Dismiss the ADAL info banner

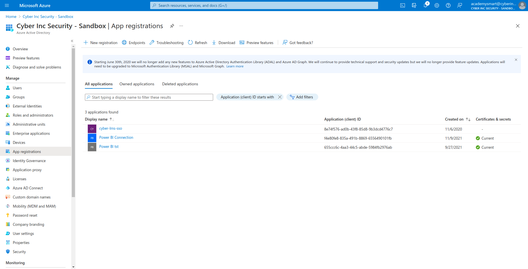coord(516,60)
